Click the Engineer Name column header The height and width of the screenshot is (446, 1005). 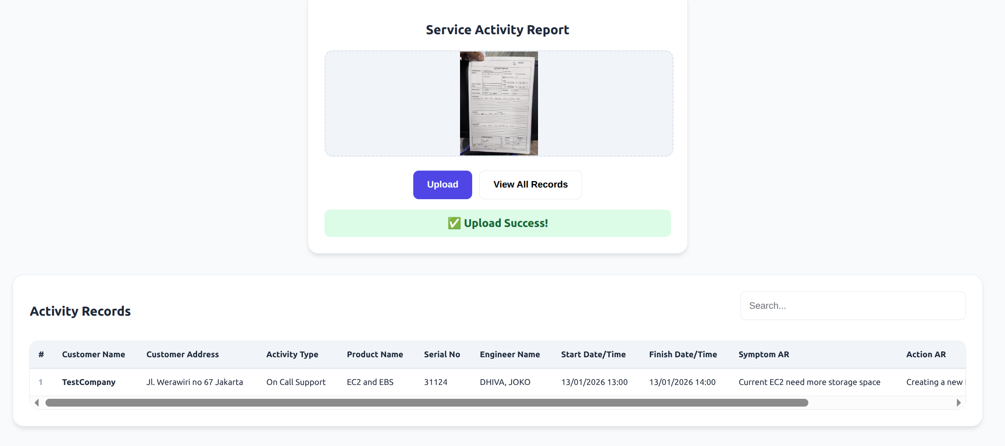tap(509, 355)
